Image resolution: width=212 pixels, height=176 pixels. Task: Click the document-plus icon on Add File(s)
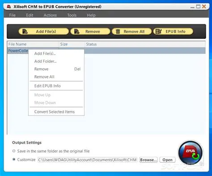click(x=25, y=31)
